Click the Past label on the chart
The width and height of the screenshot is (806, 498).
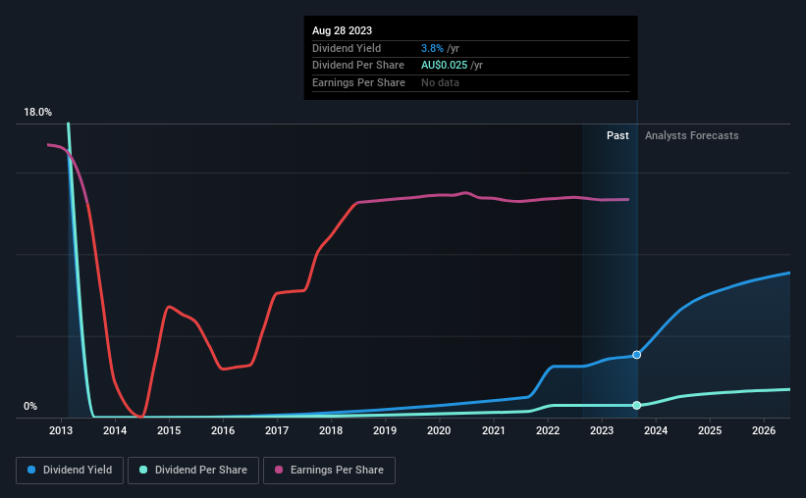click(x=618, y=136)
